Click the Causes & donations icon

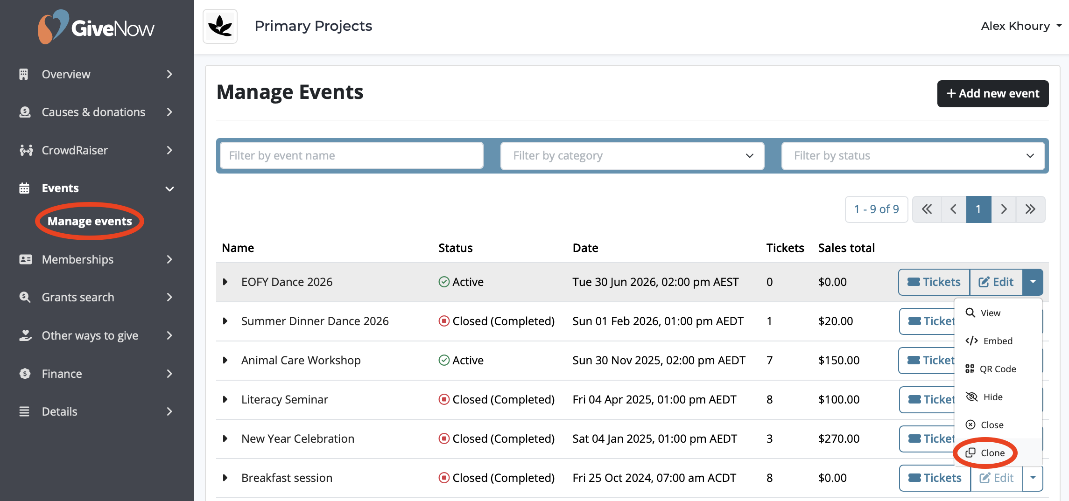tap(24, 112)
